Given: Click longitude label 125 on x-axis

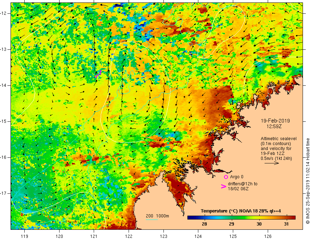Looking at the screenshot, I should coord(233,236).
